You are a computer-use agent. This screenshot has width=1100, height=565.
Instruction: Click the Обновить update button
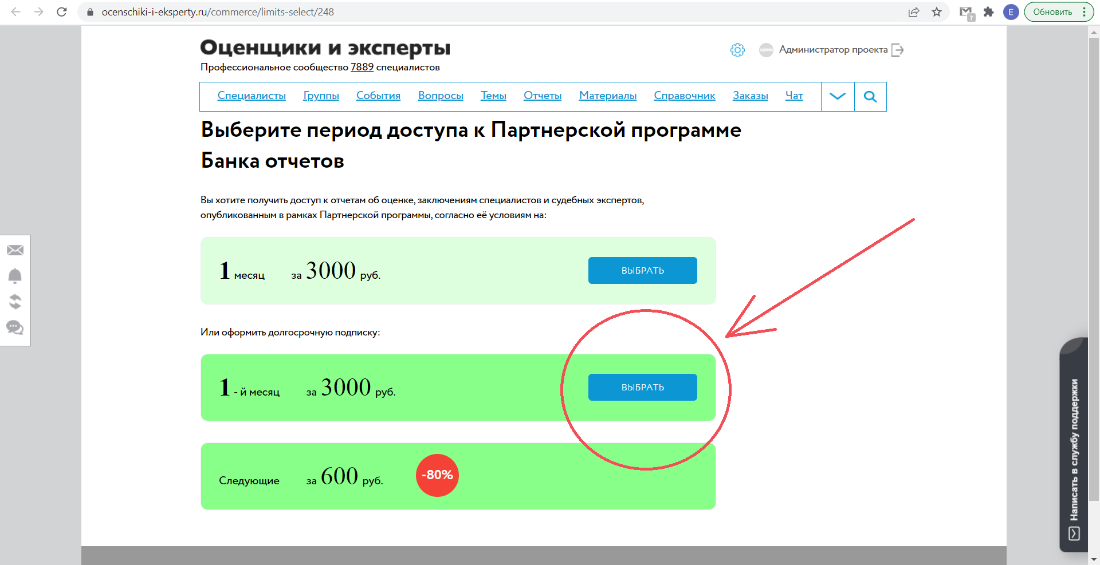pyautogui.click(x=1052, y=12)
